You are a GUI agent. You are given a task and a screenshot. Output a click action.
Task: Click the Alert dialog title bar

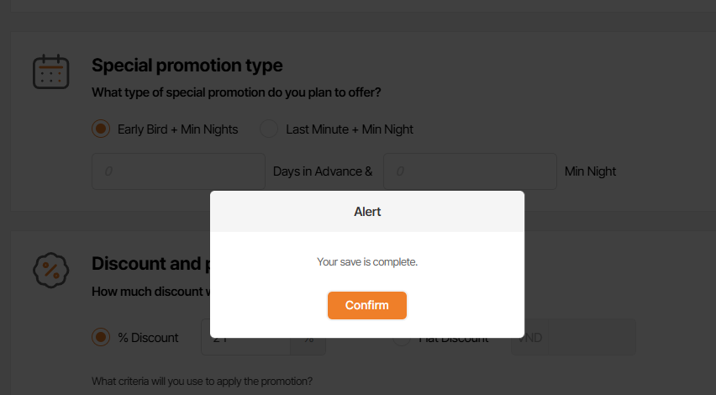pos(367,212)
